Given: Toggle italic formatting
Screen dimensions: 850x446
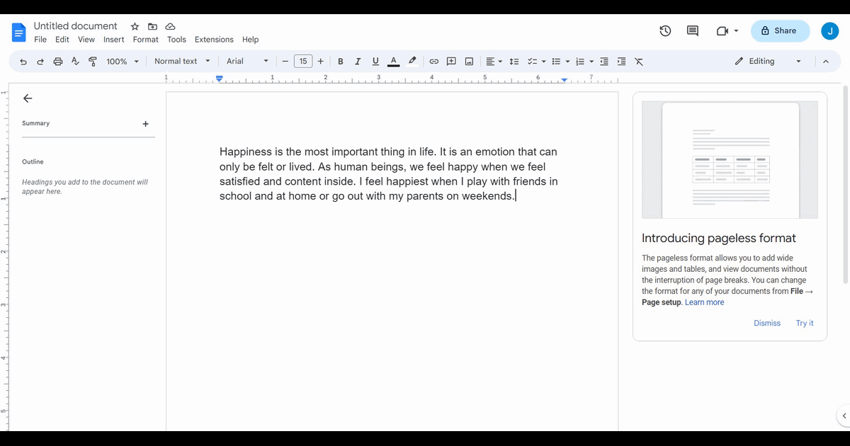Looking at the screenshot, I should point(358,62).
